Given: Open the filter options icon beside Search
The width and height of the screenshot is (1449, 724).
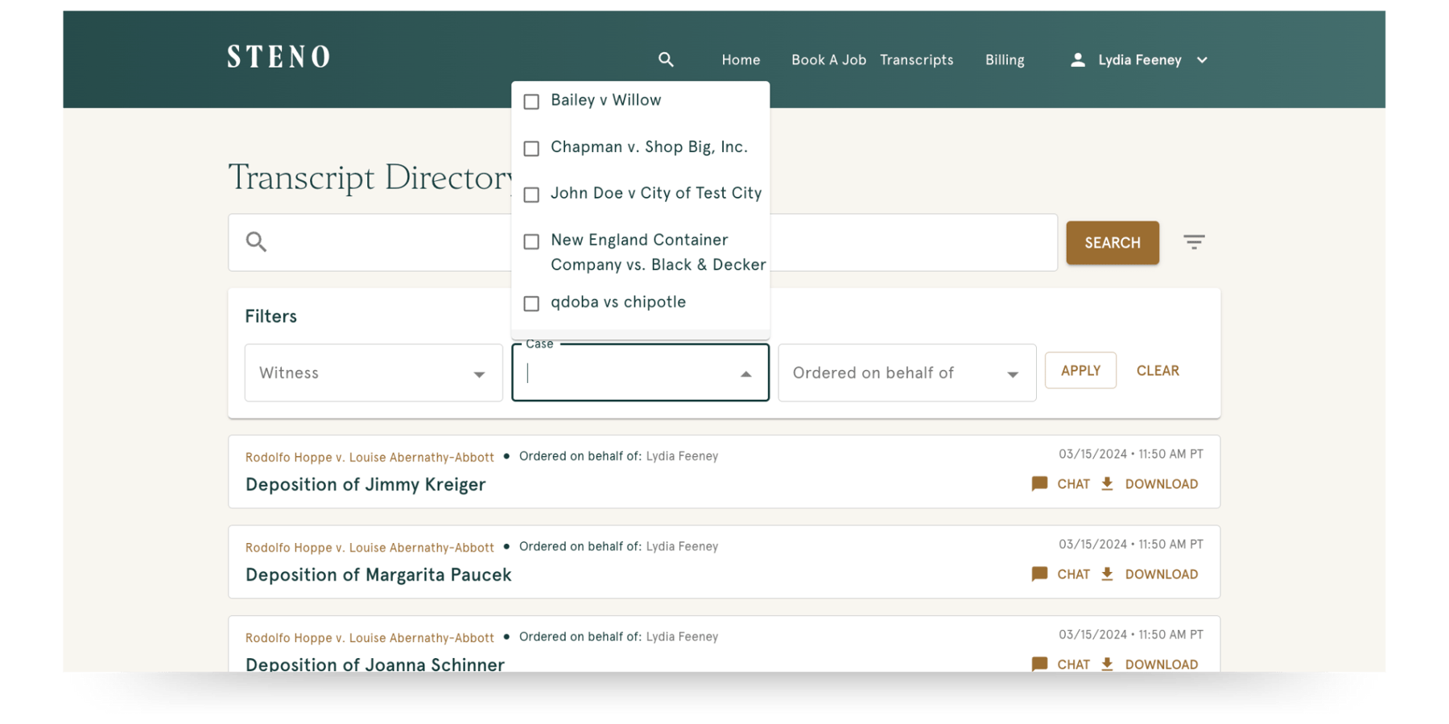Looking at the screenshot, I should (1194, 242).
